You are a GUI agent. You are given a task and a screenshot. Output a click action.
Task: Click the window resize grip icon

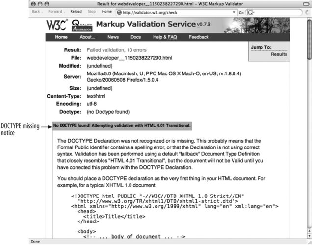[x=310, y=242]
